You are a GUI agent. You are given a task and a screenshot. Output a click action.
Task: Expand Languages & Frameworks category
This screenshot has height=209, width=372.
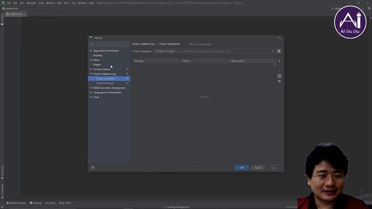coord(91,92)
